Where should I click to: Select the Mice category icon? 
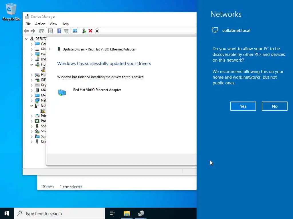37,90
